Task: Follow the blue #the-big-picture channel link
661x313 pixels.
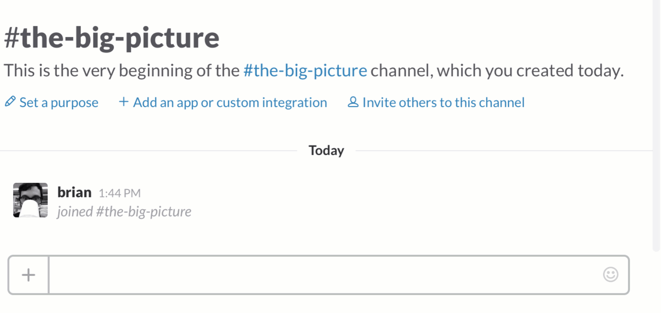Action: 305,71
